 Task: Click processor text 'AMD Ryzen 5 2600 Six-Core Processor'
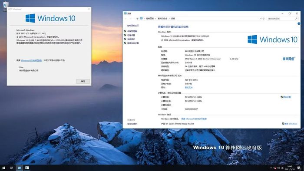(x=203, y=59)
